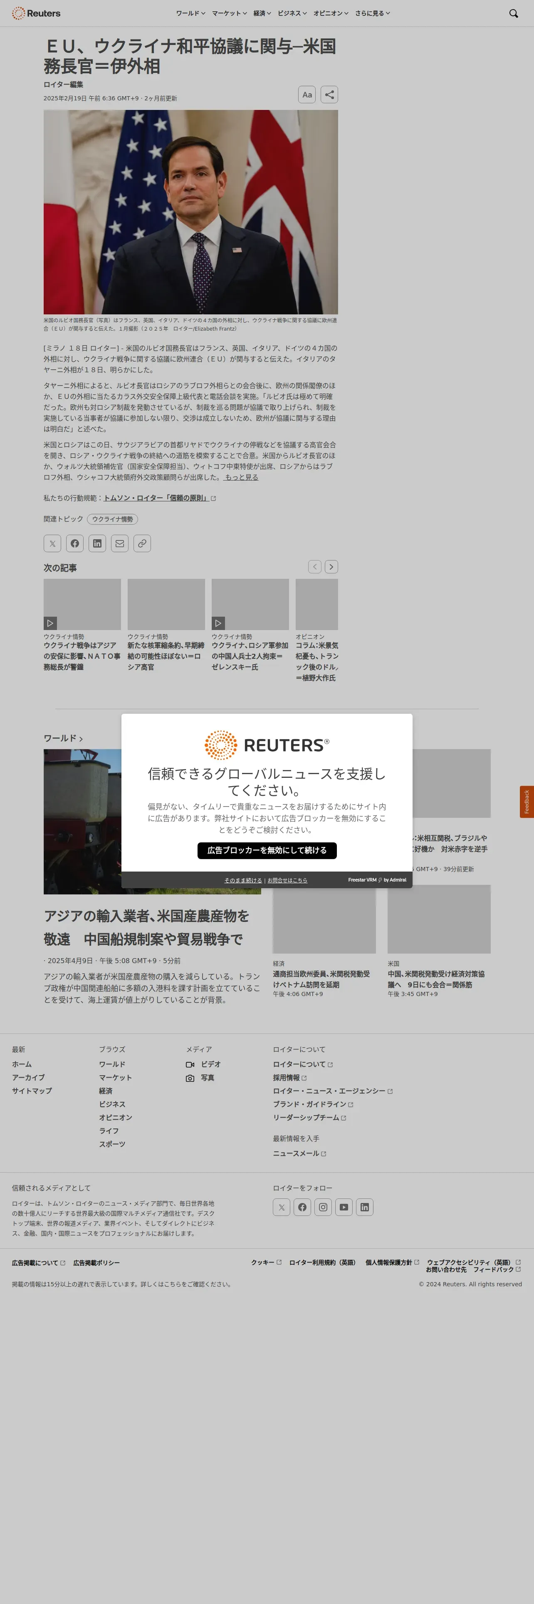Open トムソン・ロイター「信頼の原則」 link
The width and height of the screenshot is (534, 1604).
point(156,498)
